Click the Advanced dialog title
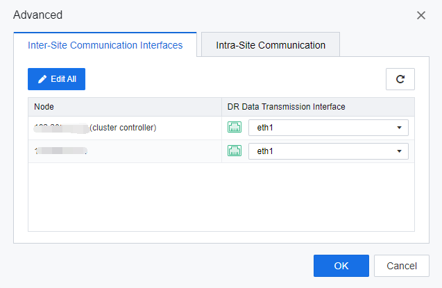The width and height of the screenshot is (442, 288). pos(37,15)
